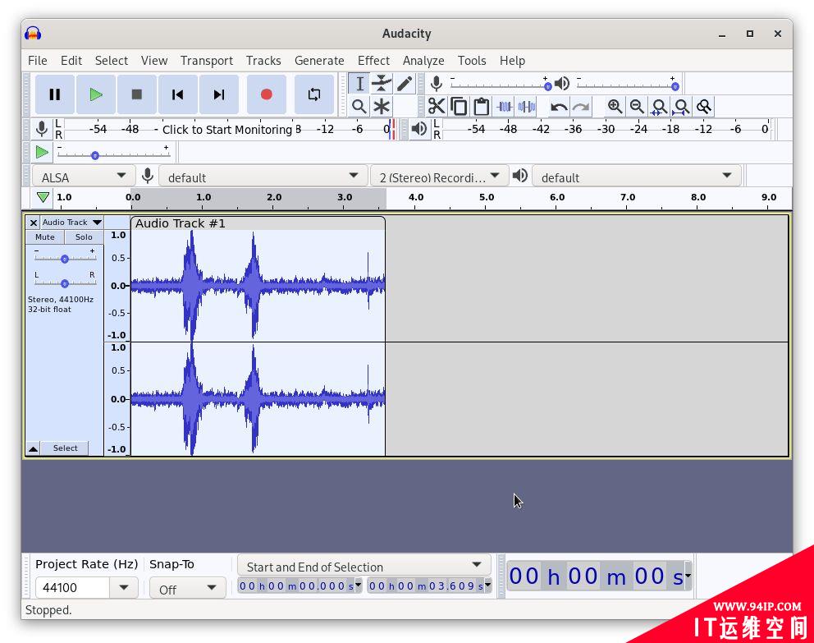Click the Audio Track #1 clip title
Viewport: 814px width, 643px height.
point(181,223)
